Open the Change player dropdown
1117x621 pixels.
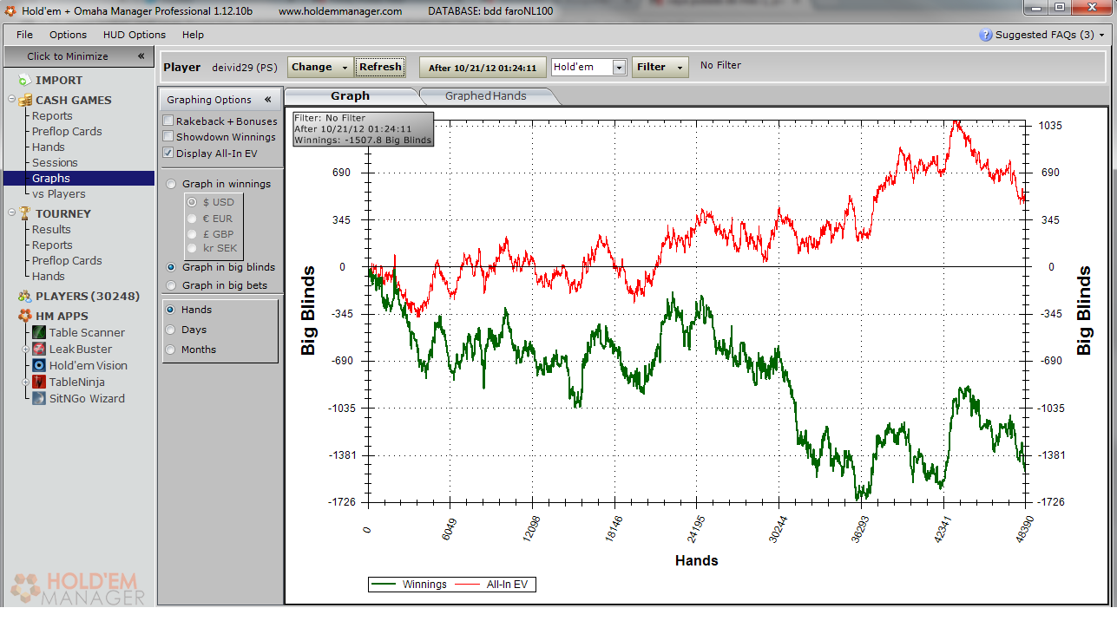coord(320,67)
